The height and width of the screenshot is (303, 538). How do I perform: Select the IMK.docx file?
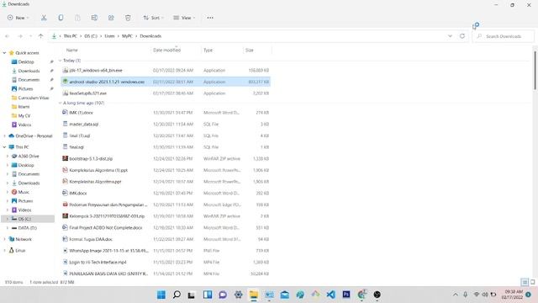coord(166,193)
